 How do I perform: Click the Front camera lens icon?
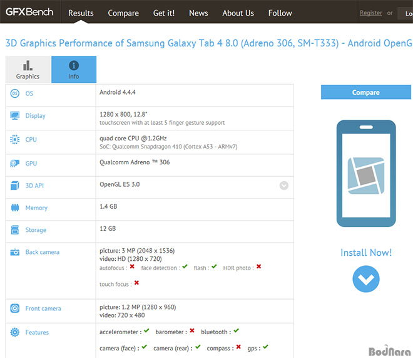15,308
